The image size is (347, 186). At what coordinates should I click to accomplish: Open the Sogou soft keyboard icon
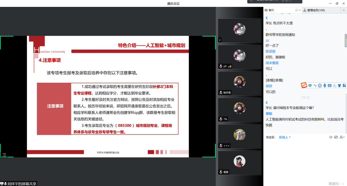[330, 85]
